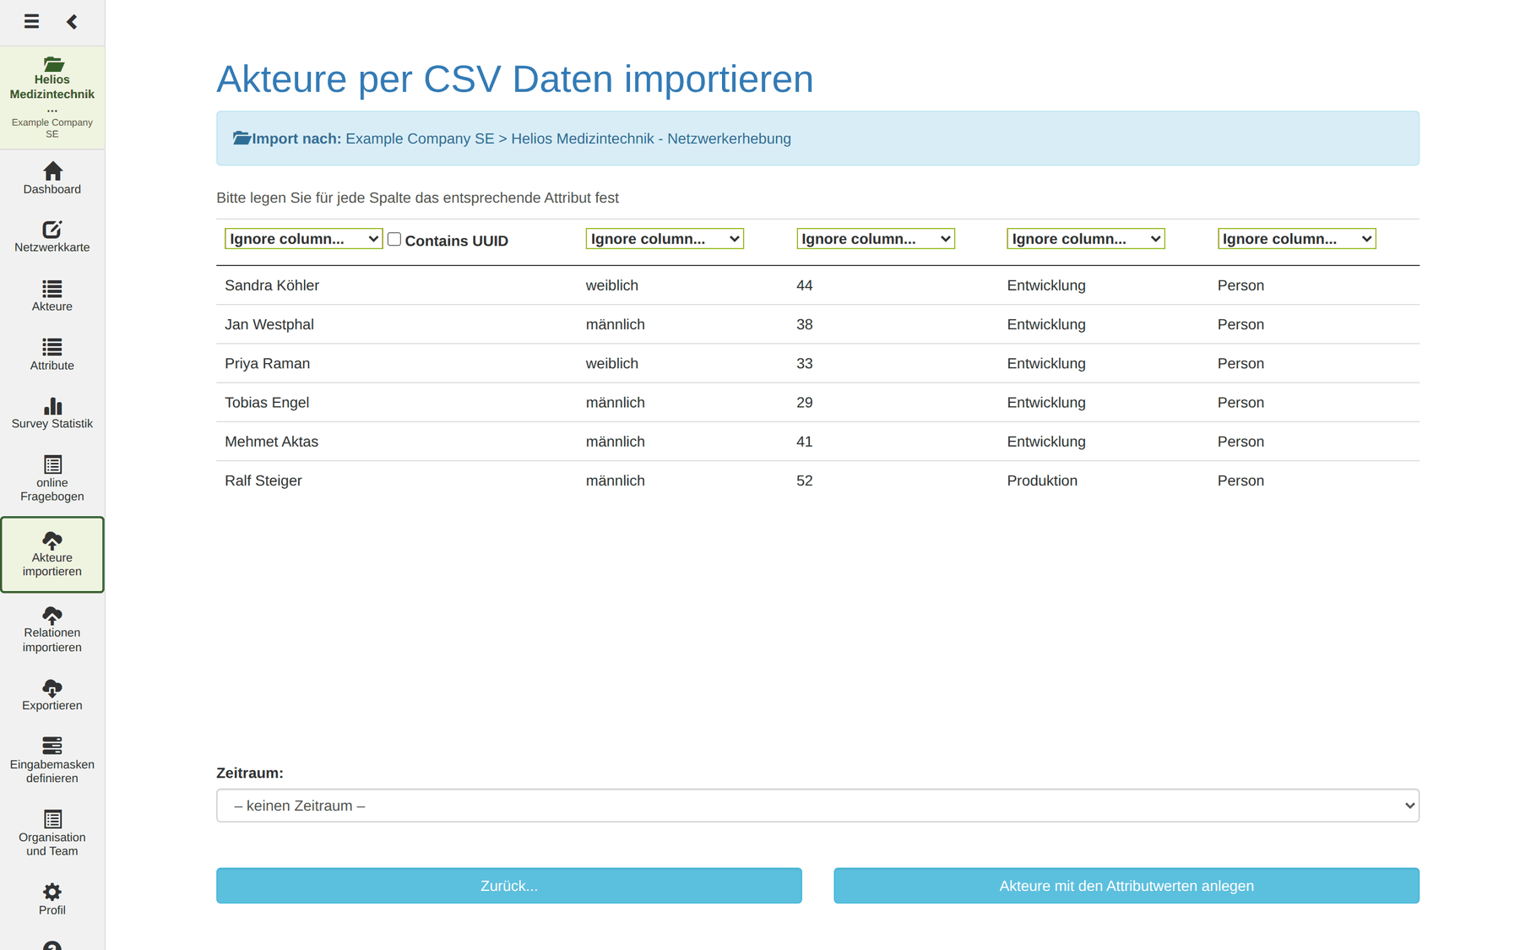Open attribute dropdown for department column
The width and height of the screenshot is (1520, 950).
click(x=1086, y=239)
